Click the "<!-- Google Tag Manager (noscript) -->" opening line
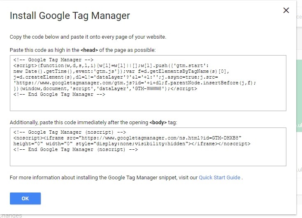Screen dimensions: 302x218 pos(70,132)
